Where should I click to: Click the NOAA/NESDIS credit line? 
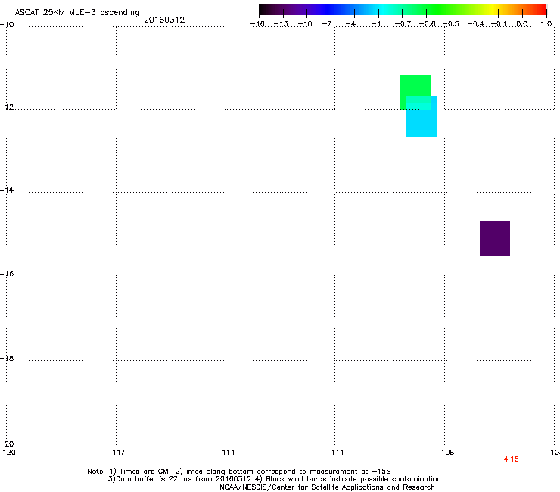(327, 487)
